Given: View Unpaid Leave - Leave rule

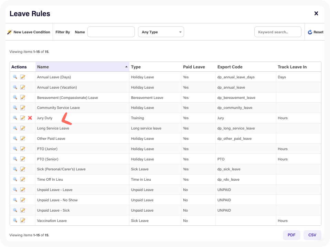Looking at the screenshot, I should point(15,190).
